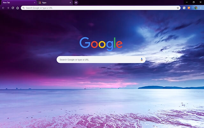Go to the home page icon
This screenshot has height=128, width=204.
[18, 8]
